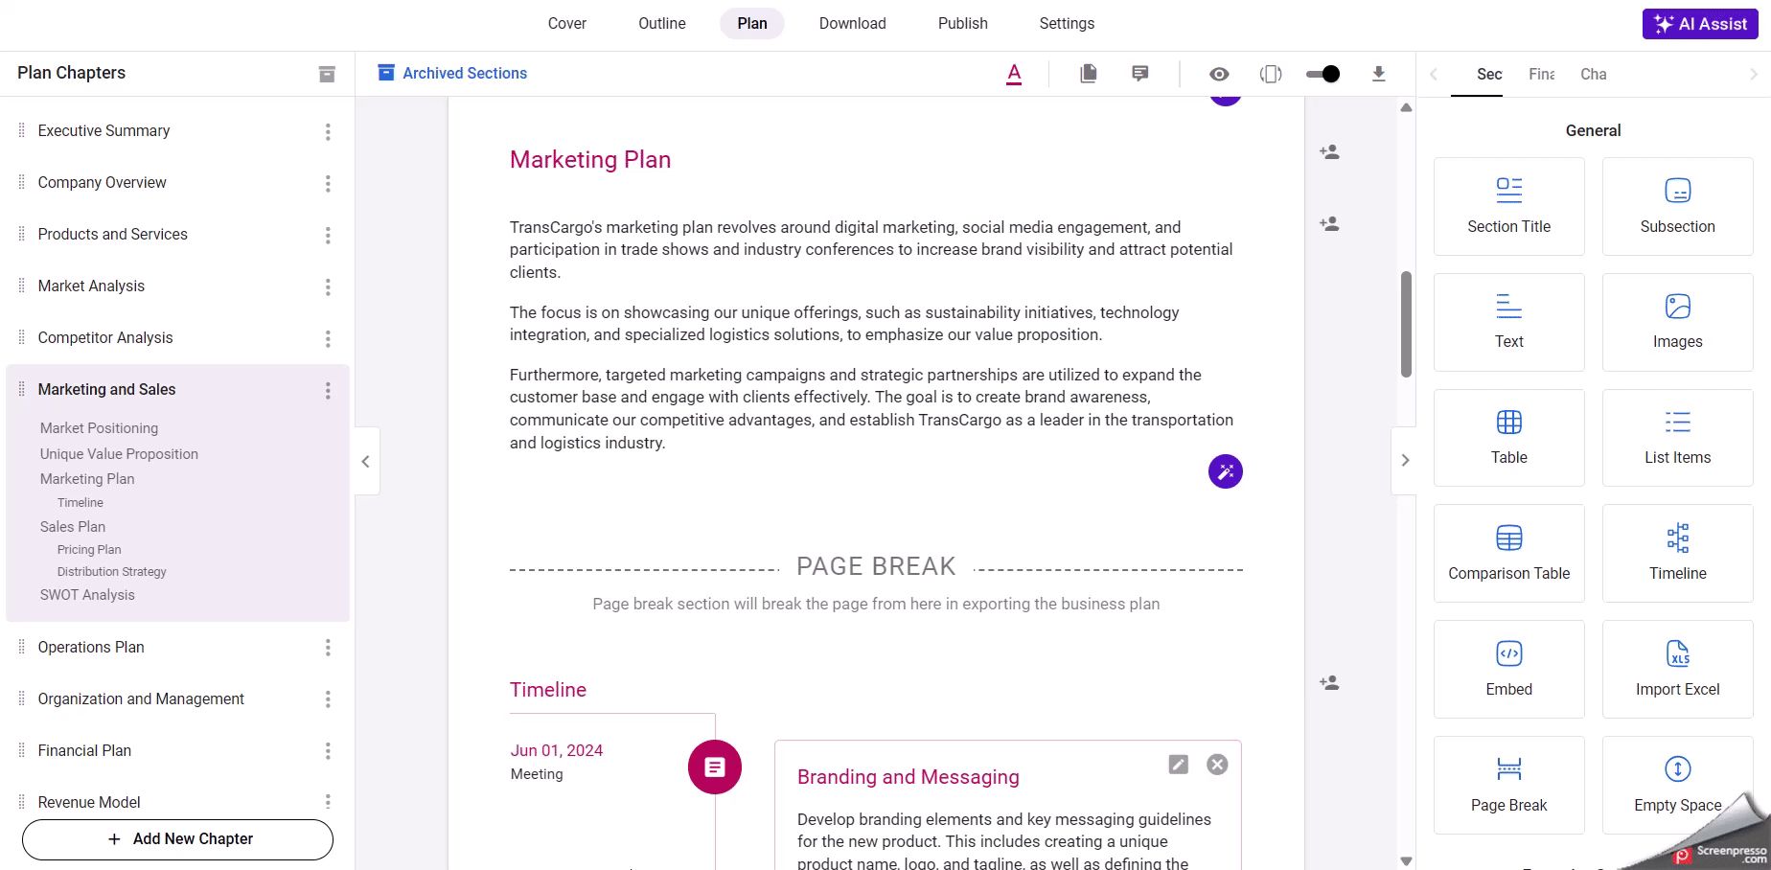This screenshot has height=870, width=1771.
Task: Show next tabs in right panel
Action: click(1754, 74)
